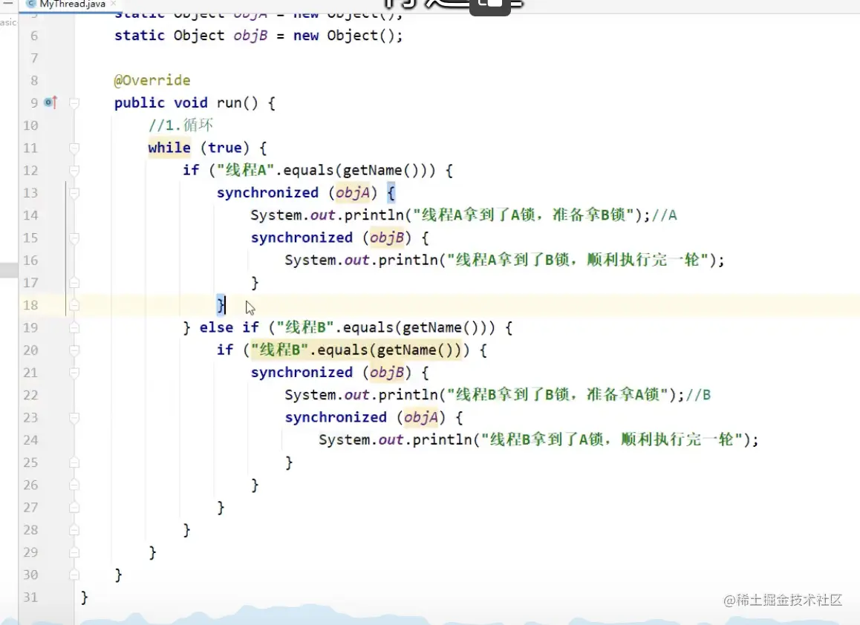The width and height of the screenshot is (860, 625).
Task: Click fold end marker on line 25
Action: pos(74,462)
